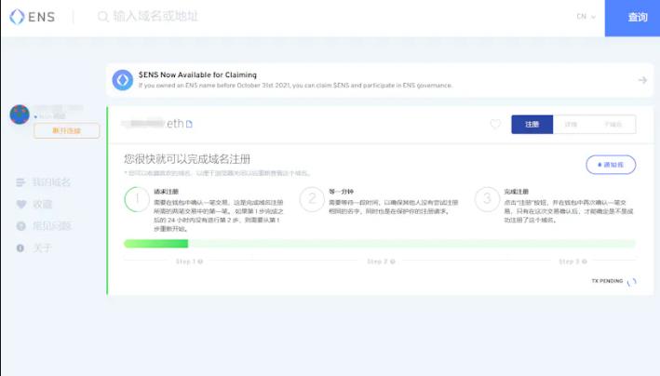Click the about info icon
This screenshot has height=376, width=660.
click(x=20, y=248)
